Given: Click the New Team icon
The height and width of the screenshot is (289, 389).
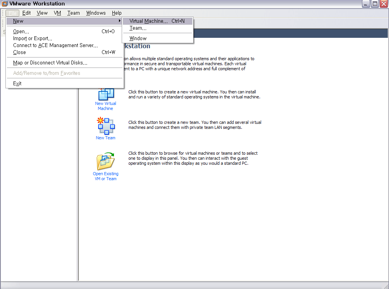Looking at the screenshot, I should pyautogui.click(x=106, y=126).
